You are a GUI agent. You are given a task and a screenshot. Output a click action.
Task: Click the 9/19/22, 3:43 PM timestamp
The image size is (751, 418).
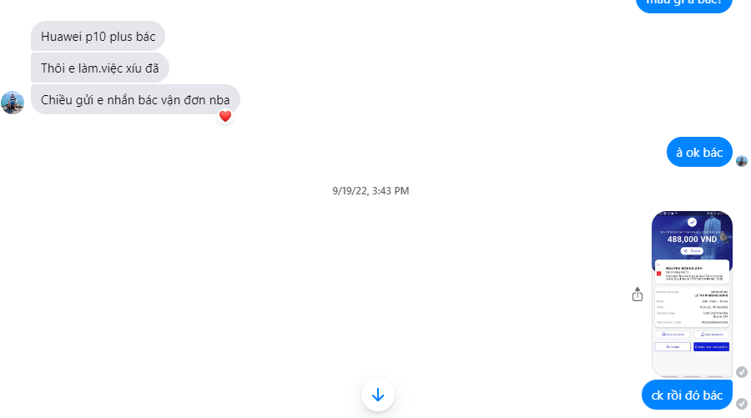(370, 190)
